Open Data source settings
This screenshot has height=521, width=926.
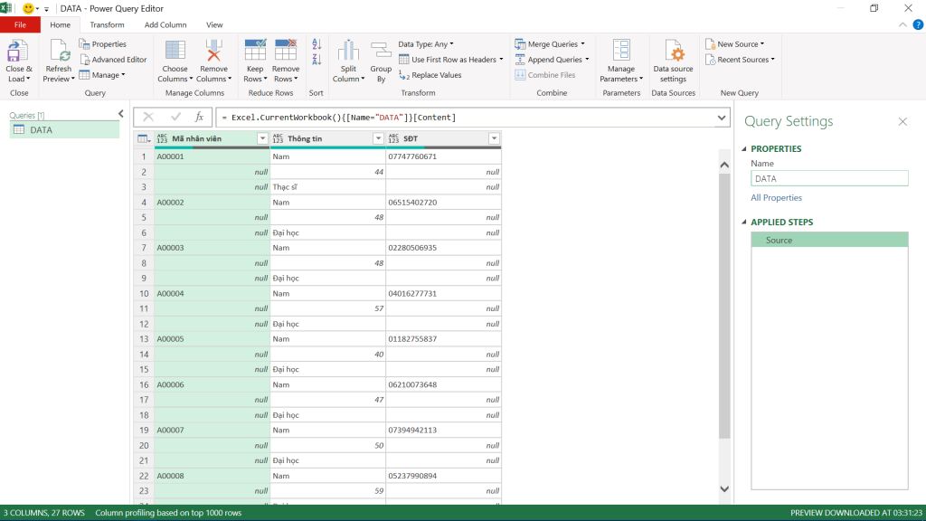pos(673,61)
